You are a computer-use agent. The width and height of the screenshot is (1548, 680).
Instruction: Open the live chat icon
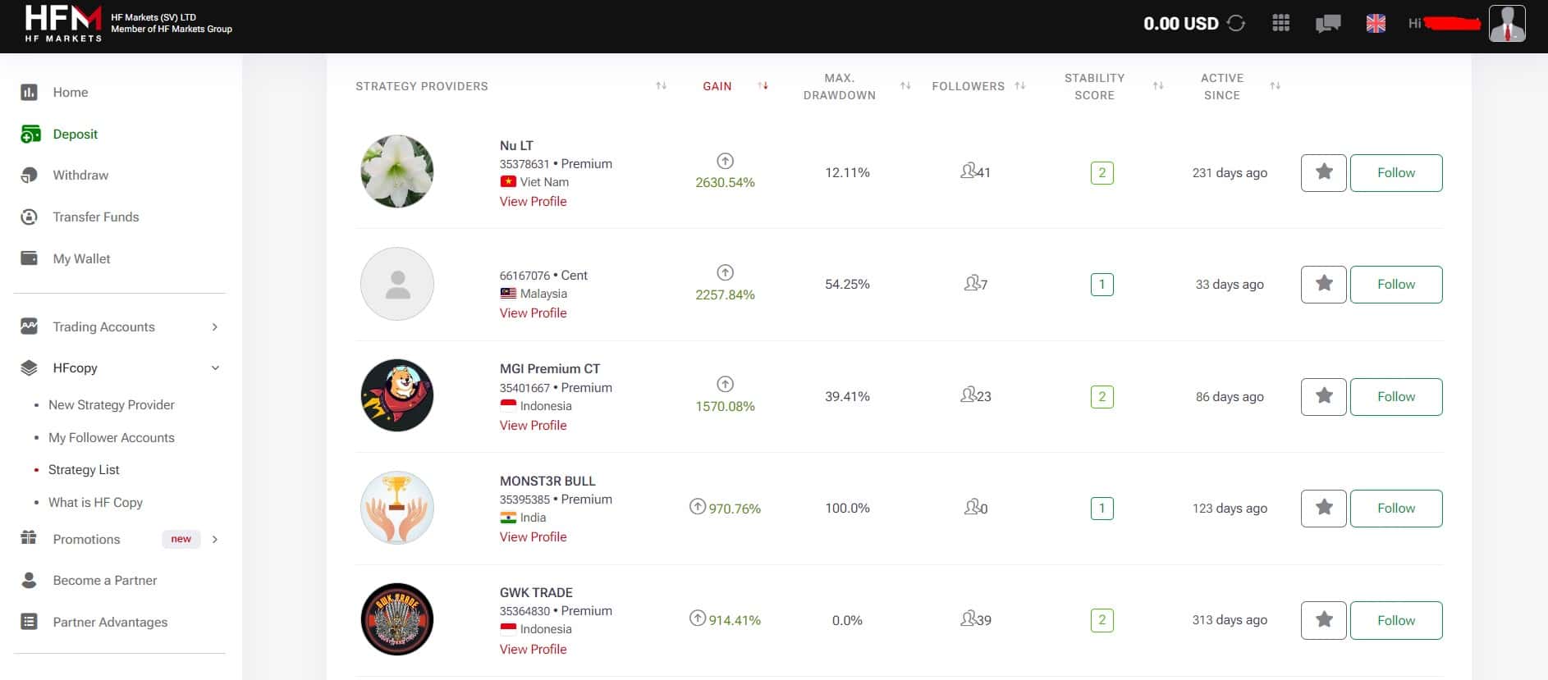click(1328, 23)
